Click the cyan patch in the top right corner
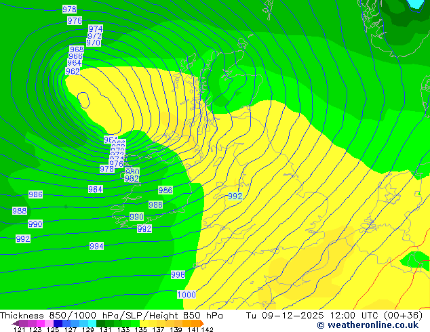The width and height of the screenshot is (430, 332). [415, 3]
